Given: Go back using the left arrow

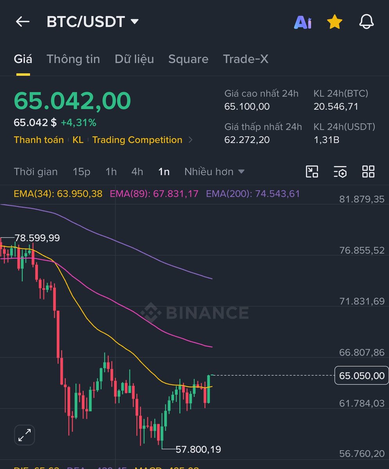Looking at the screenshot, I should pyautogui.click(x=22, y=22).
